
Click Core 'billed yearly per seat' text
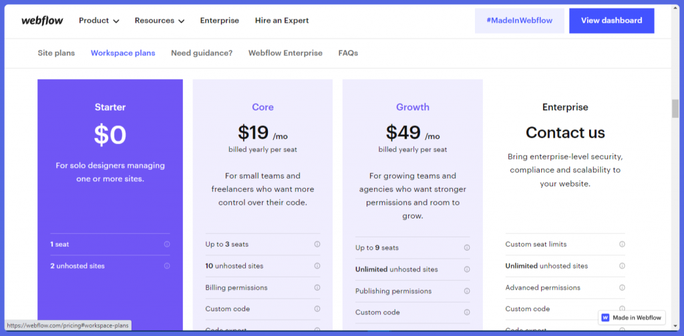click(263, 149)
